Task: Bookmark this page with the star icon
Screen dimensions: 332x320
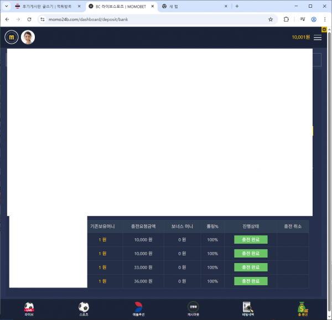Action: point(271,19)
